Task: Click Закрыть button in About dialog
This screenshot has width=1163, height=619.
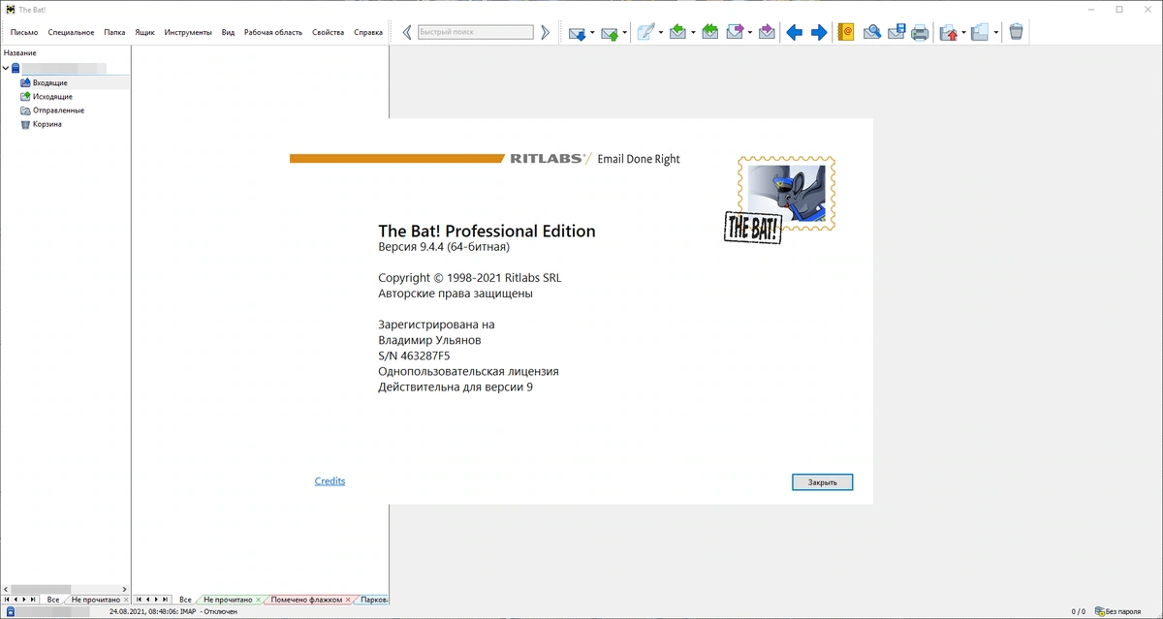Action: tap(822, 482)
